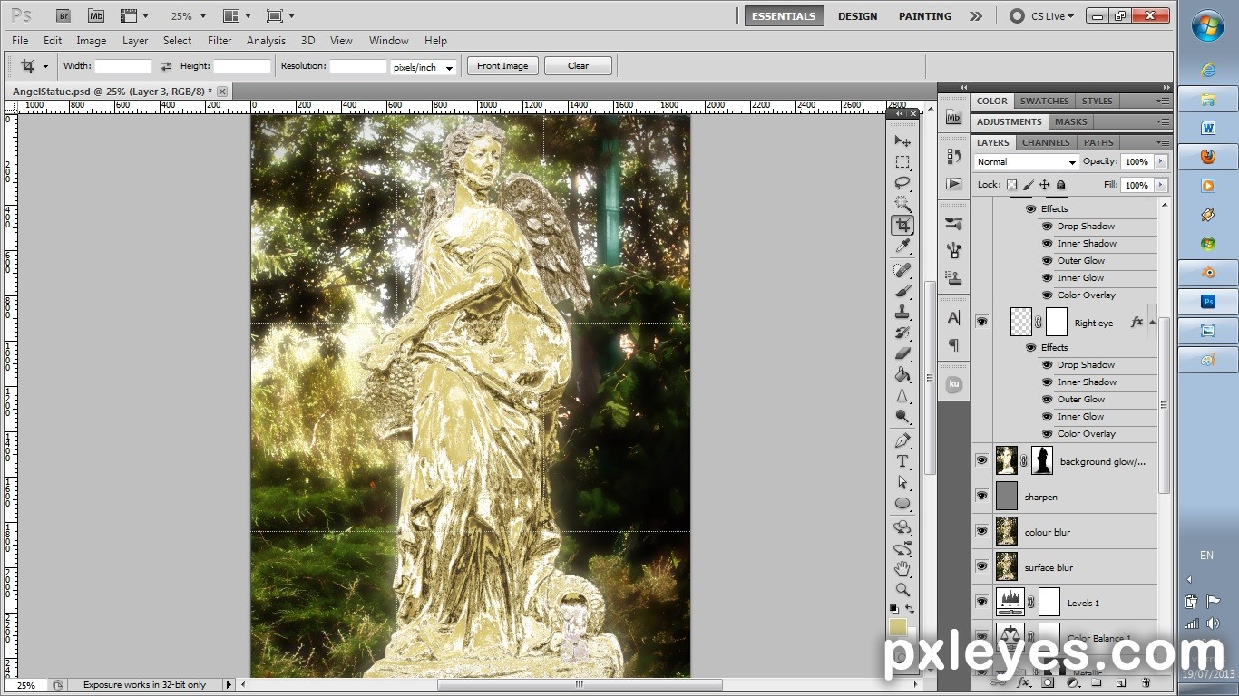Click the Clear button
This screenshot has width=1239, height=696.
[x=578, y=66]
